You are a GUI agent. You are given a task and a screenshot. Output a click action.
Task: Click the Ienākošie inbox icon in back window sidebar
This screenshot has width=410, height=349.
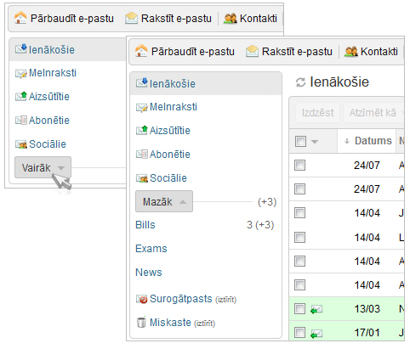[21, 49]
